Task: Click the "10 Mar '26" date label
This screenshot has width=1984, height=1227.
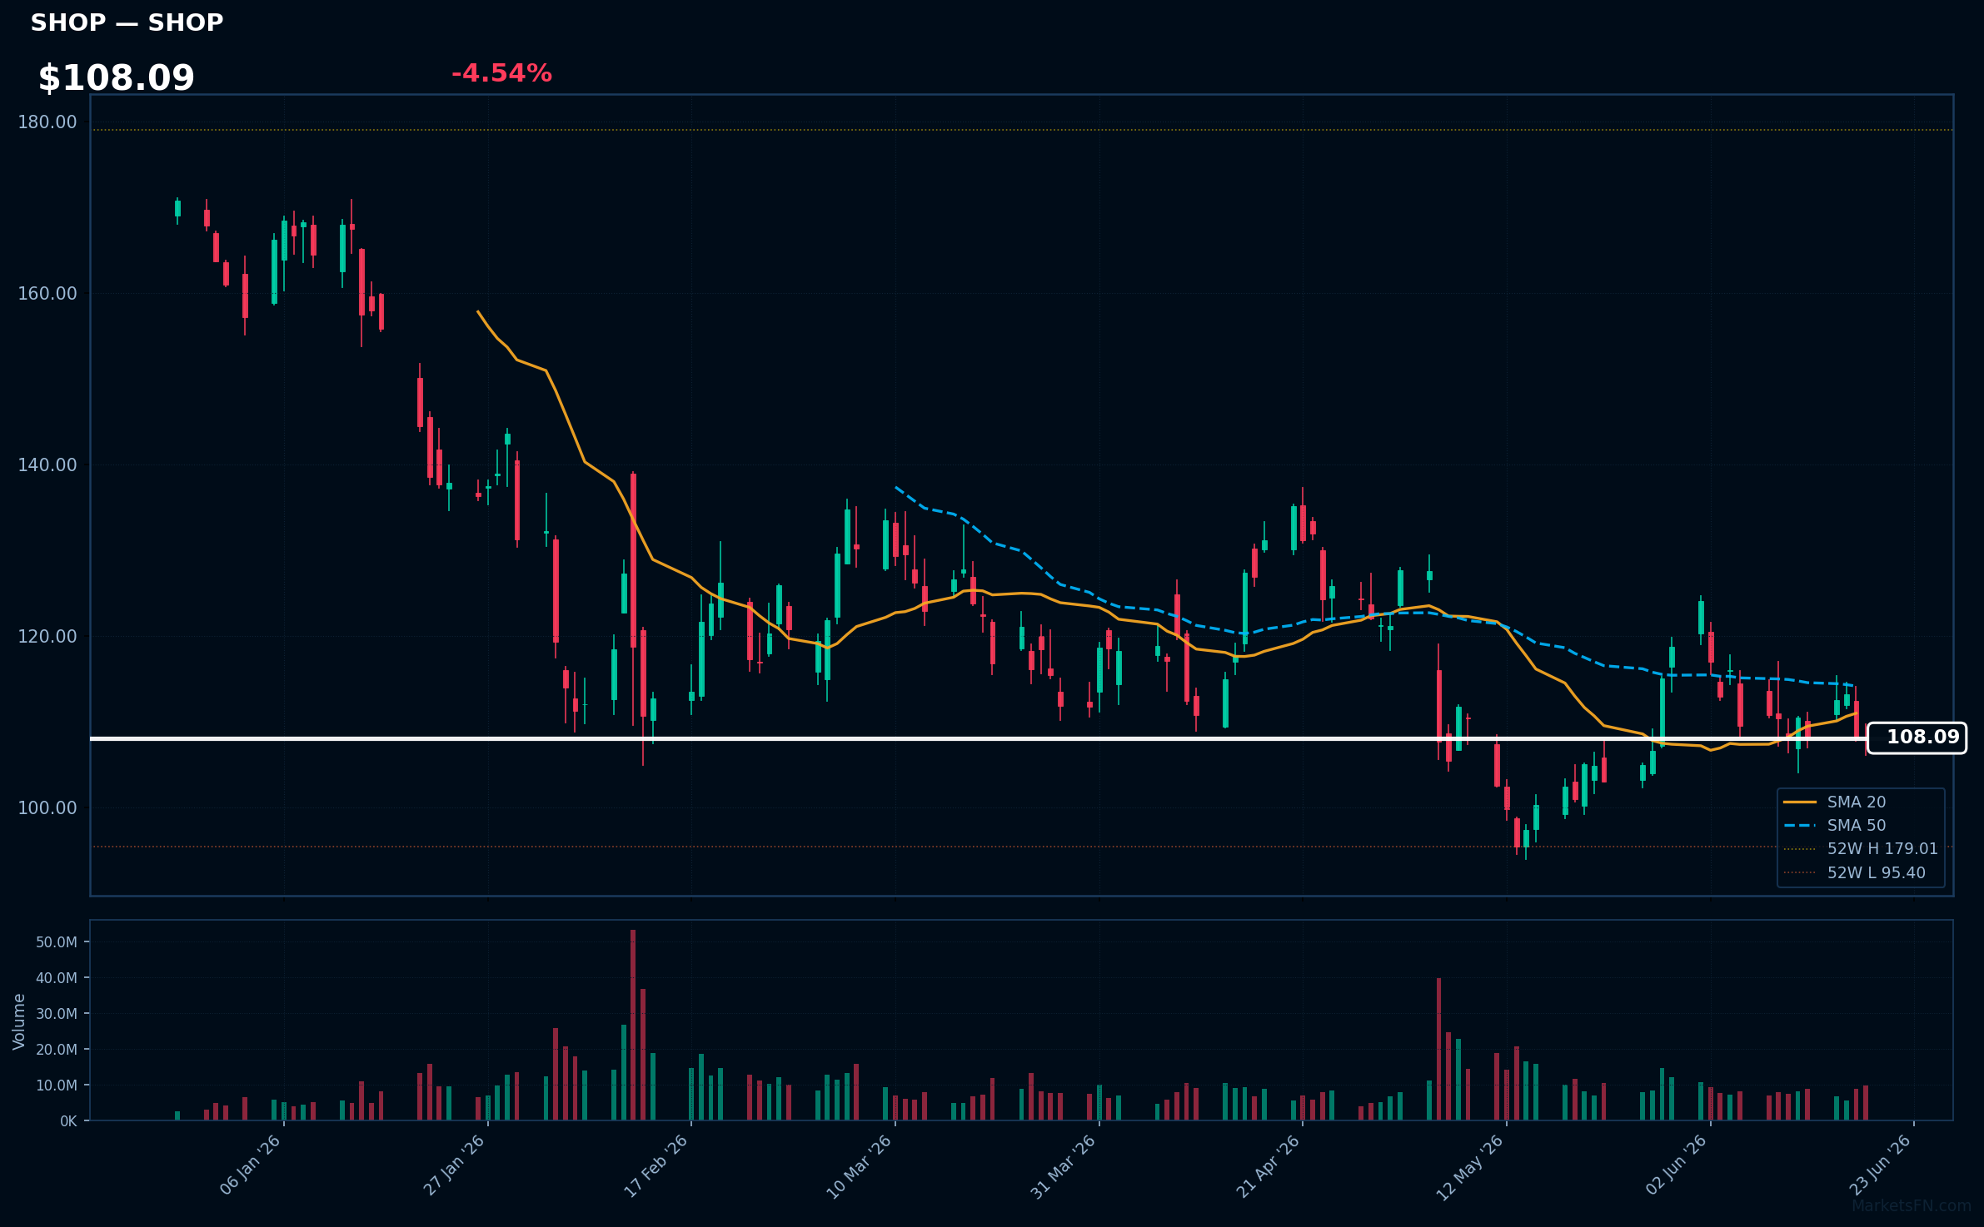Action: pyautogui.click(x=860, y=1165)
